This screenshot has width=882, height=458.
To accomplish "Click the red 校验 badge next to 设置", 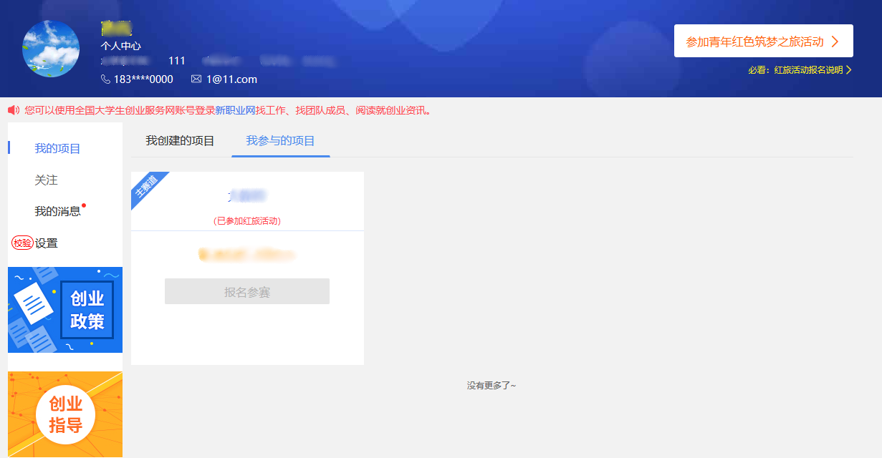I will [22, 243].
